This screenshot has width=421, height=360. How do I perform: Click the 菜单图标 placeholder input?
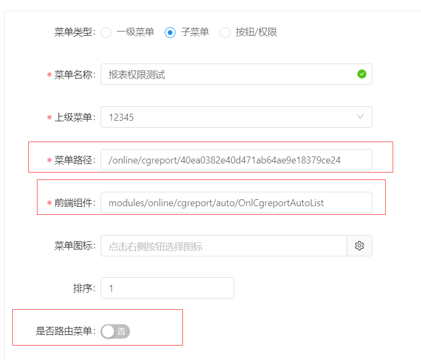[x=224, y=246]
